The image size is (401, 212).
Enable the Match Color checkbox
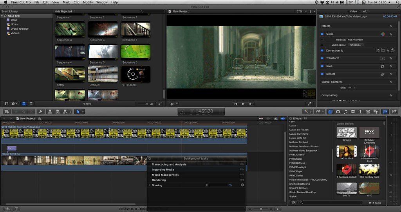tap(322, 45)
